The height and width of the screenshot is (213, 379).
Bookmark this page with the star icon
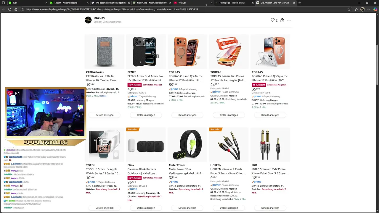349,9
